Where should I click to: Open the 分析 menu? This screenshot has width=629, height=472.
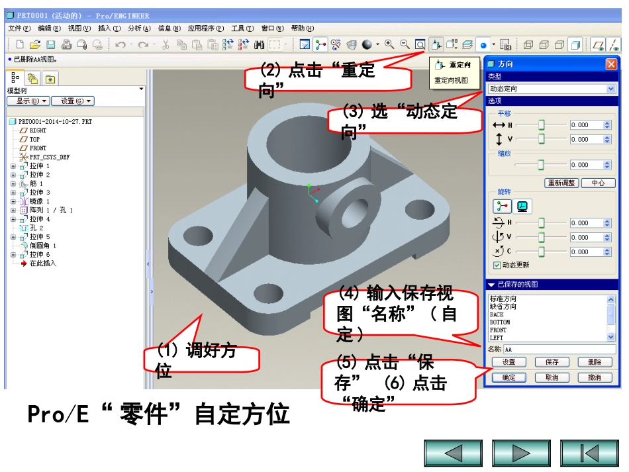(x=139, y=28)
